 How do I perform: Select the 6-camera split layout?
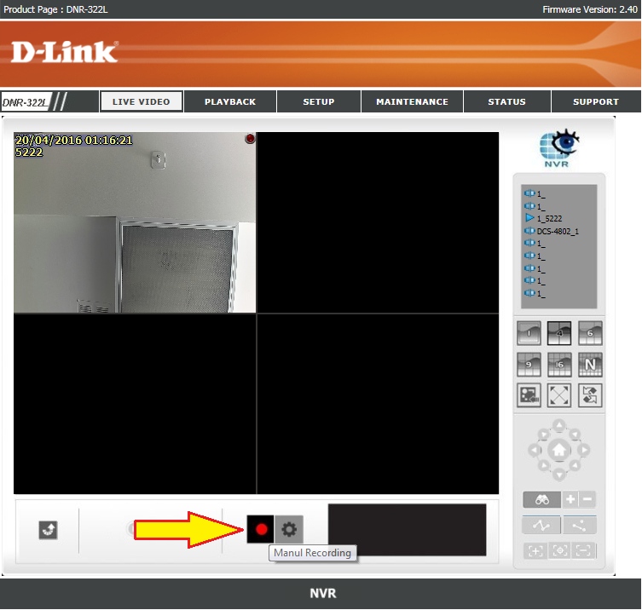tap(590, 333)
